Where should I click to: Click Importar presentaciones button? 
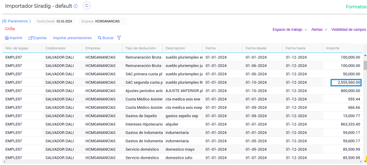(72, 38)
